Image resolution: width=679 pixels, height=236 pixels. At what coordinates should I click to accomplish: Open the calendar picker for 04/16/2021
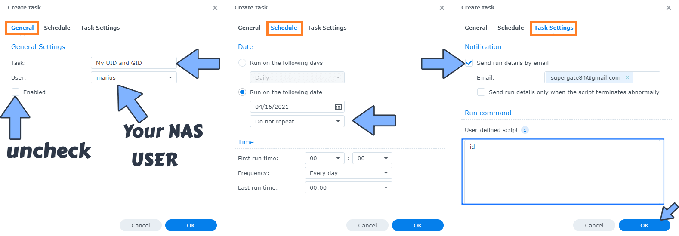point(338,107)
